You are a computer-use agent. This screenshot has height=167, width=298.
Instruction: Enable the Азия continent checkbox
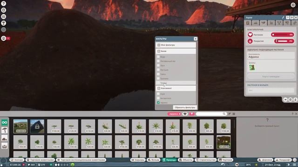158,94
